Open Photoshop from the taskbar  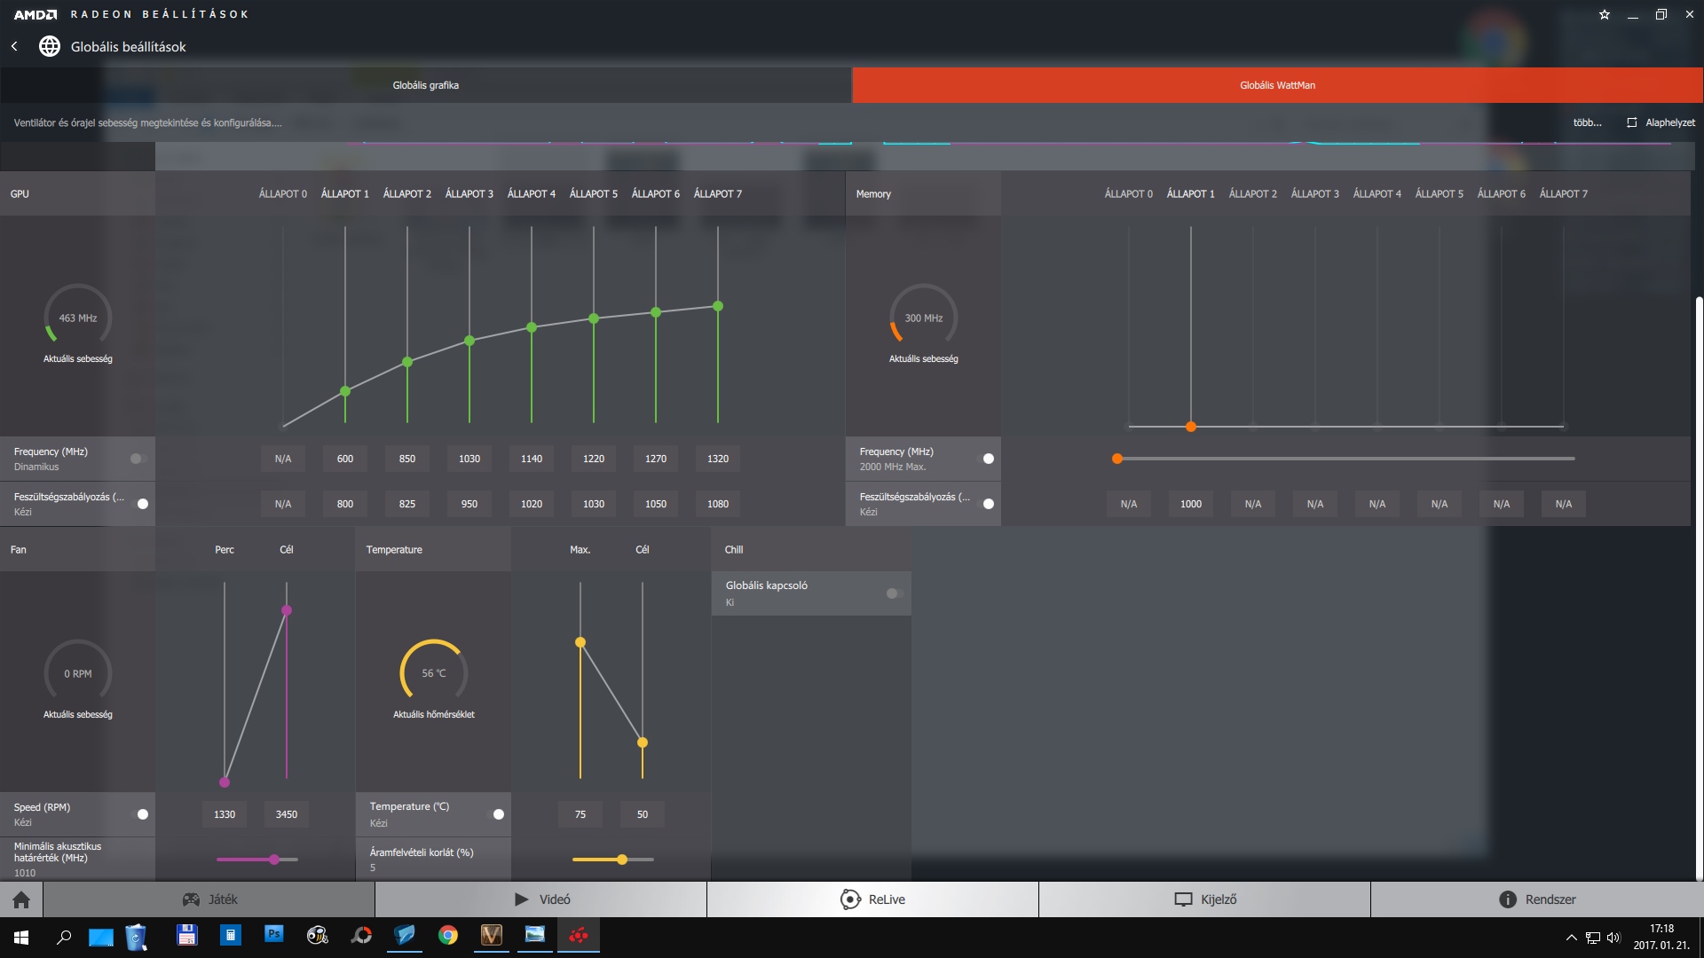tap(273, 934)
